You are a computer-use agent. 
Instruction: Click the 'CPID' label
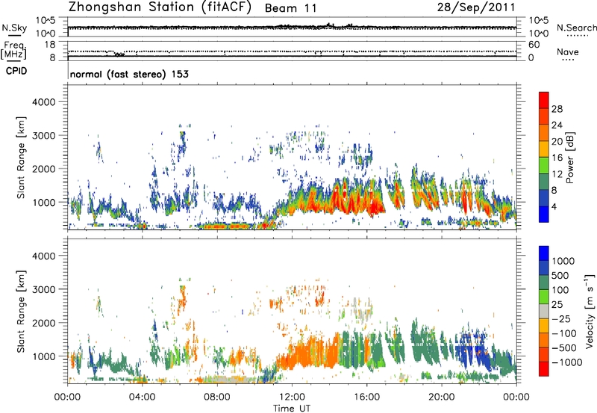pyautogui.click(x=16, y=71)
